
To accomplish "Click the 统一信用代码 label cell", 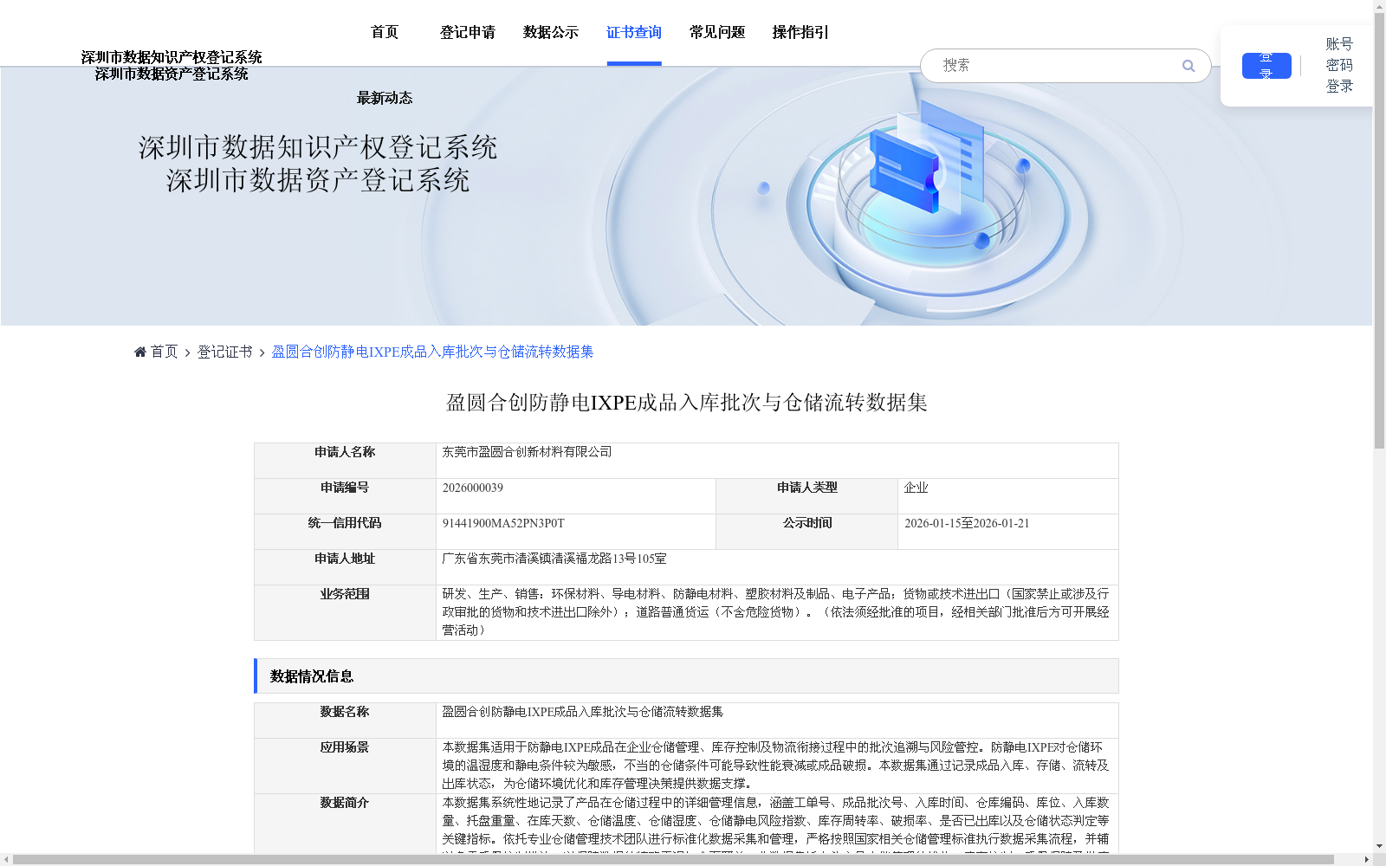I will (345, 532).
